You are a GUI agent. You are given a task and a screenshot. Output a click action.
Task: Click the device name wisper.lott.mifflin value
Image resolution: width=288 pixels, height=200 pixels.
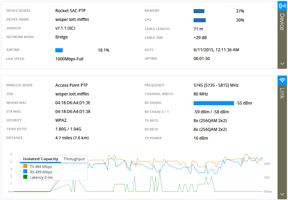tap(72, 20)
